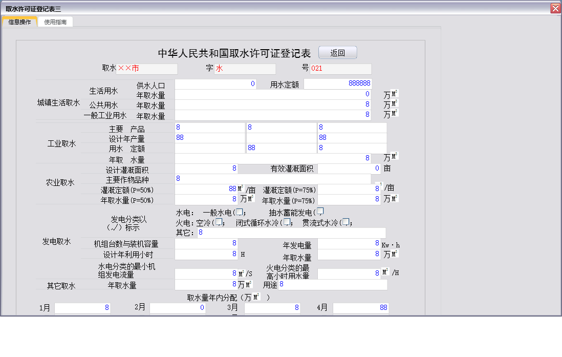
Task: Click the 取水 field showing ××市
Action: click(147, 68)
